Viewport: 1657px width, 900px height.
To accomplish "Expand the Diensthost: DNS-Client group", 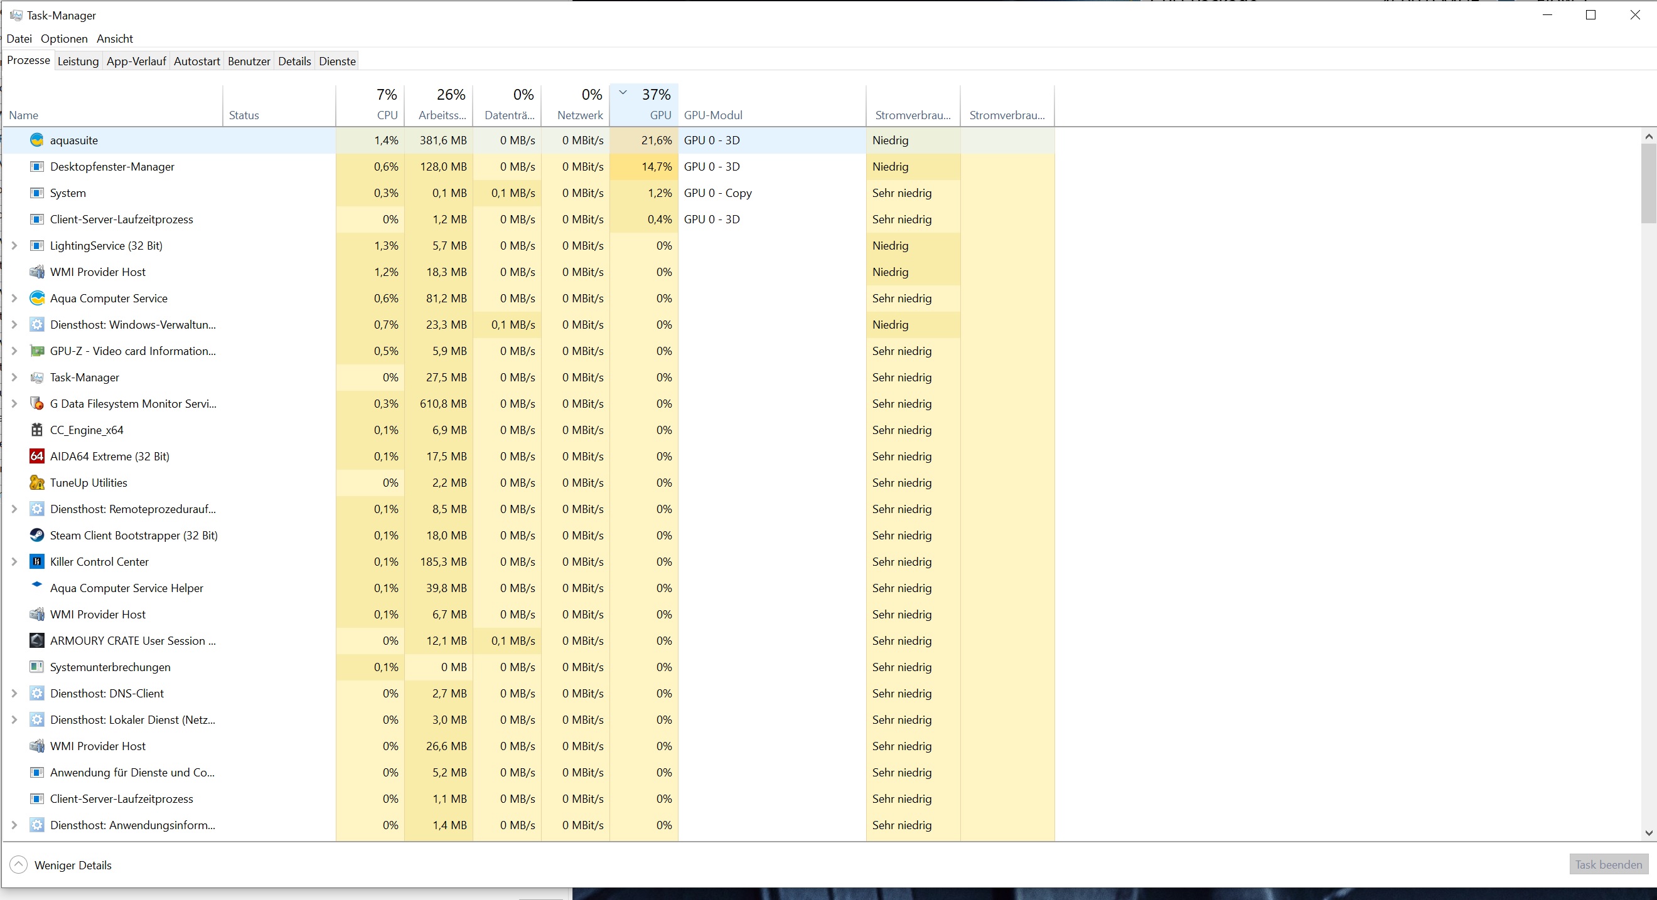I will click(x=14, y=694).
